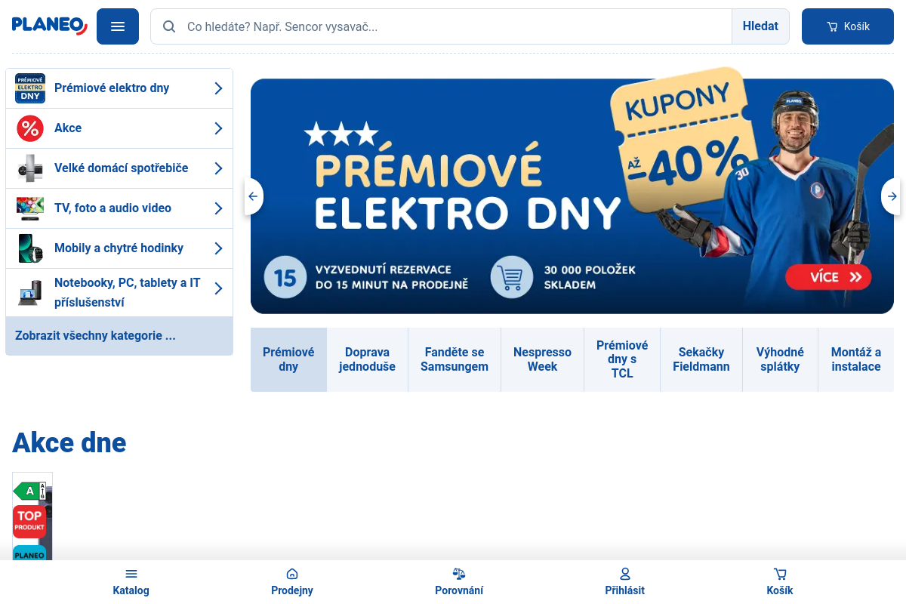The height and width of the screenshot is (604, 906).
Task: Expand Mobily a chytré hodinky chevron
Action: [218, 248]
